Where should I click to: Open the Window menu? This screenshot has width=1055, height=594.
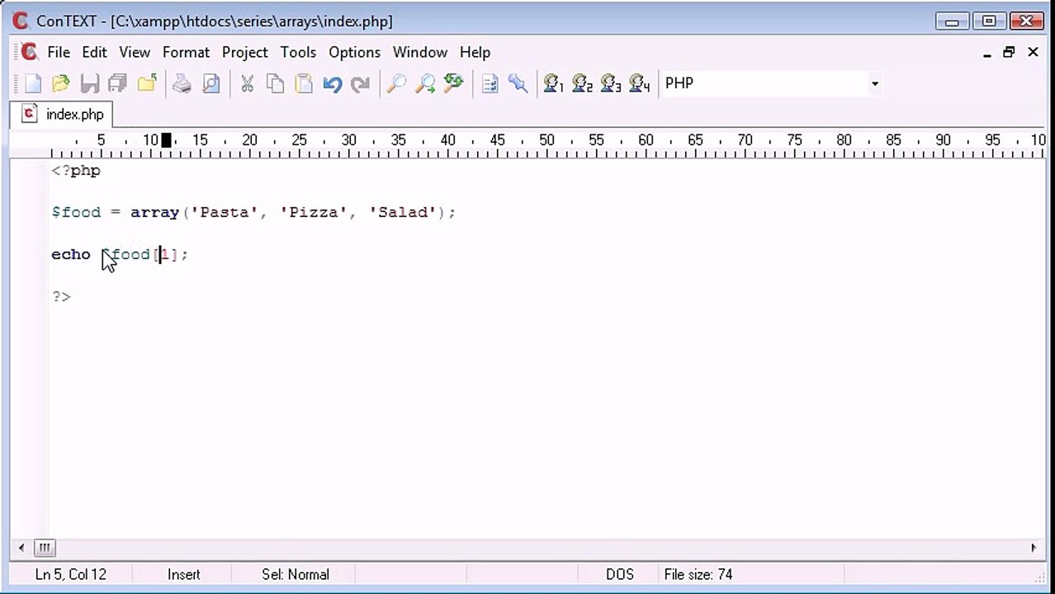coord(420,52)
